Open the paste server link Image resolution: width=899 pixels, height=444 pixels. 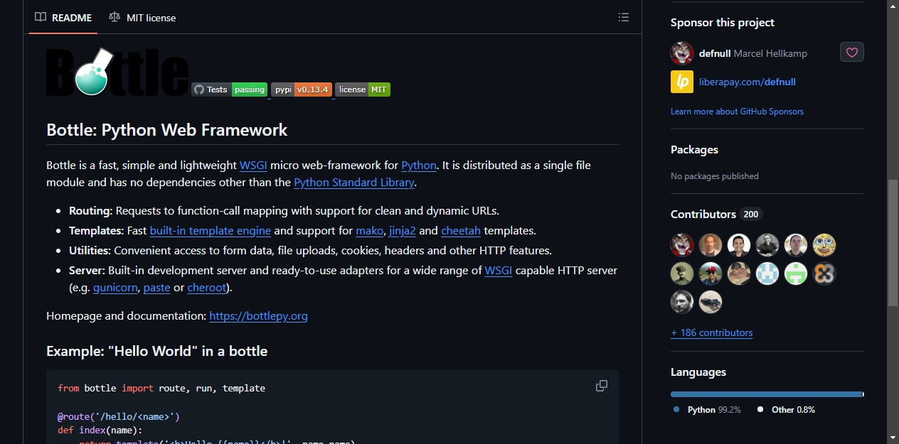click(156, 287)
